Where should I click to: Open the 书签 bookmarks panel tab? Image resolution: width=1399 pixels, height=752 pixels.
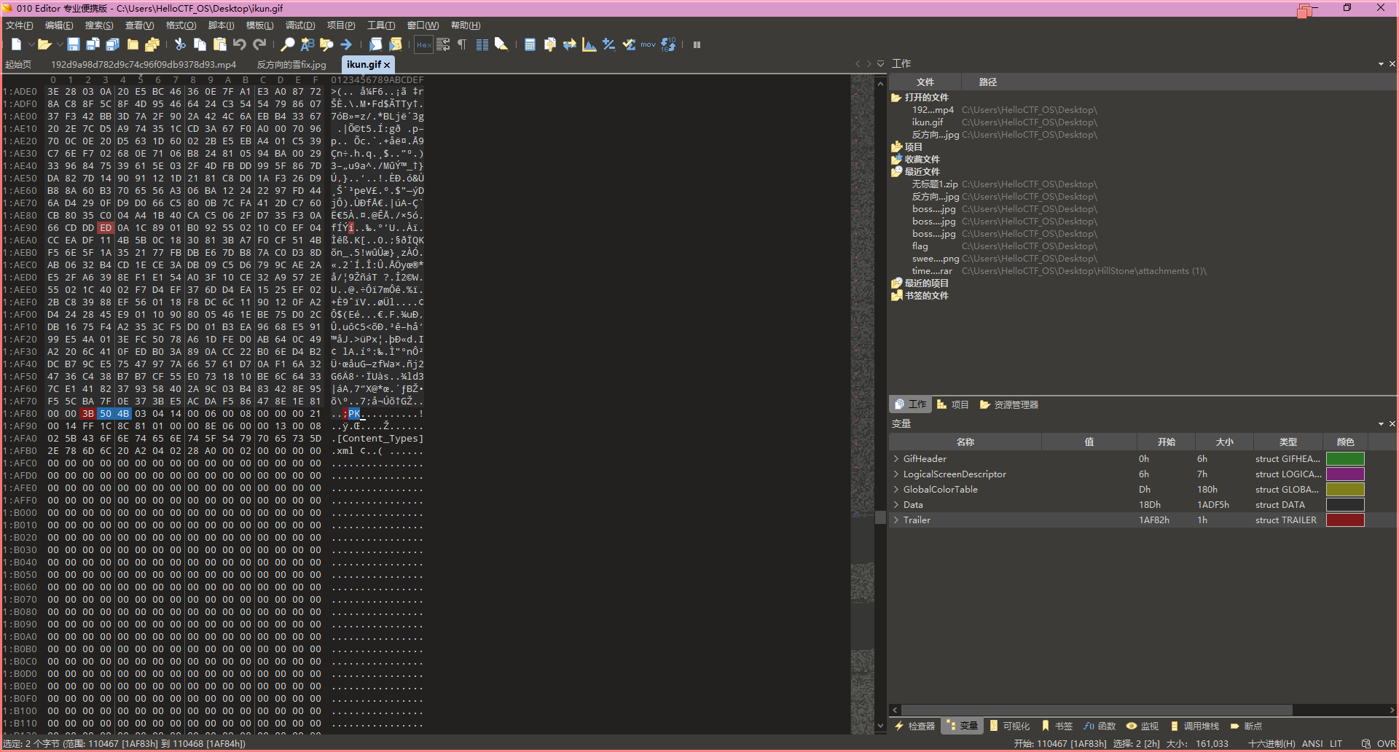point(1057,726)
